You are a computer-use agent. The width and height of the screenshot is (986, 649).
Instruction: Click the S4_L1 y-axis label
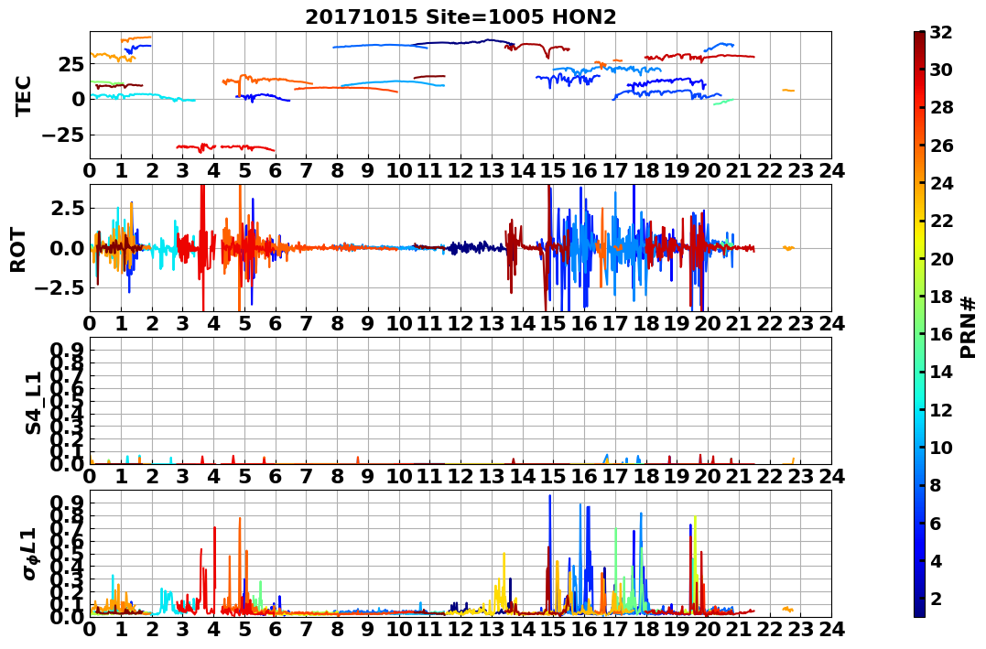pos(33,403)
